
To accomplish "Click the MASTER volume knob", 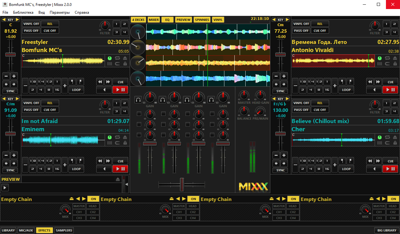I will 244,95.
